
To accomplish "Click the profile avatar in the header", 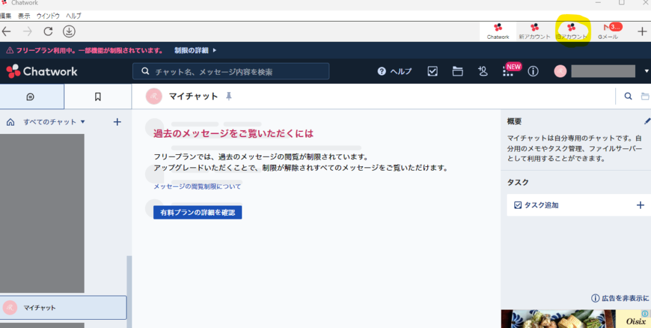I will click(x=560, y=71).
